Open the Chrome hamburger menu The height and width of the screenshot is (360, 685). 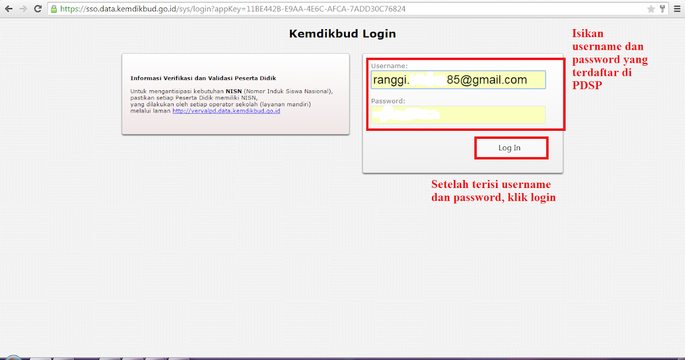pos(677,9)
